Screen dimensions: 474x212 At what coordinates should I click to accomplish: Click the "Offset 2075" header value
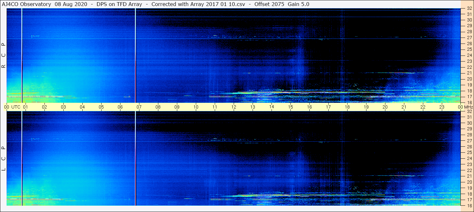click(269, 4)
